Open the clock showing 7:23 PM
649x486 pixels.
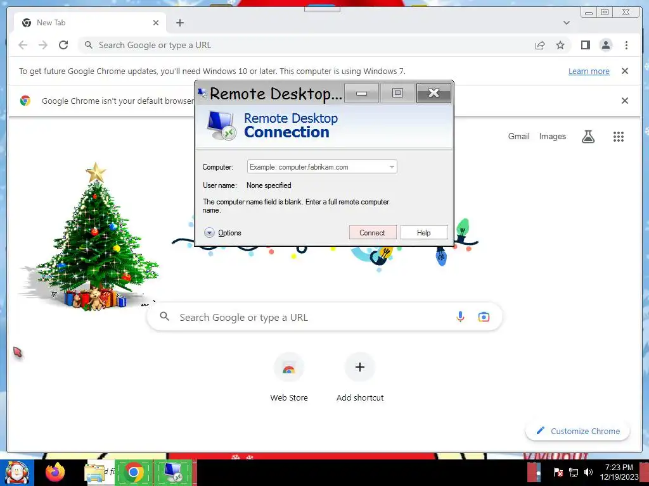(619, 472)
